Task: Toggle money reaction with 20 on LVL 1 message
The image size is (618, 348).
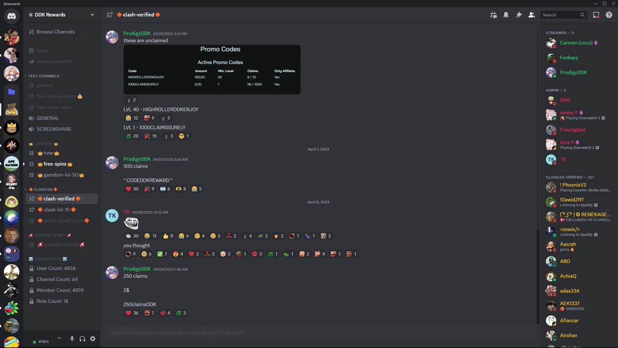Action: 133,136
